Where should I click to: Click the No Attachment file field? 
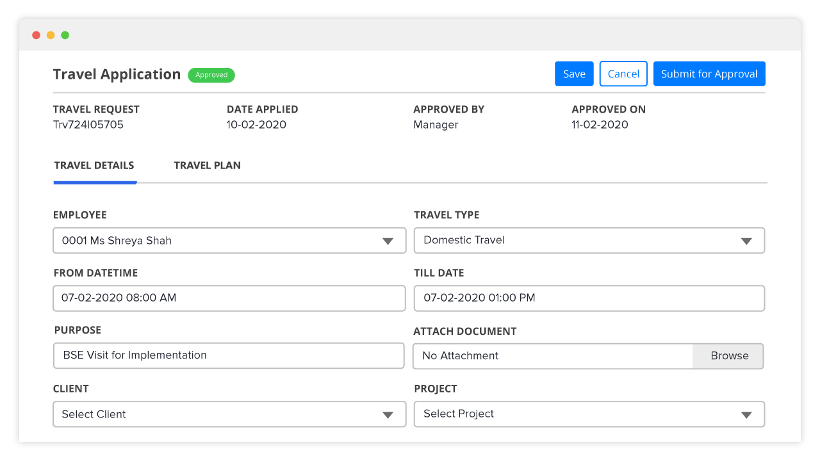(553, 356)
